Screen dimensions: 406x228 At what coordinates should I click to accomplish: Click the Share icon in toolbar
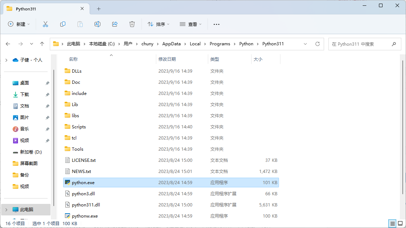pos(115,24)
